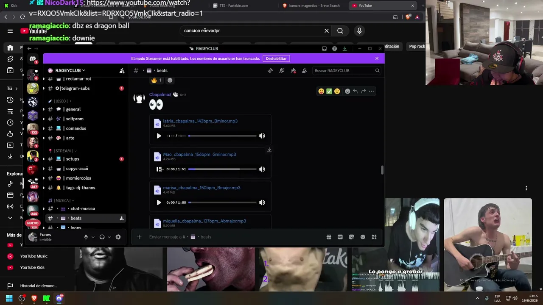
Task: Open miquella_cbapalma_137bpm_Abmajor.mp3 file link
Action: pyautogui.click(x=204, y=221)
